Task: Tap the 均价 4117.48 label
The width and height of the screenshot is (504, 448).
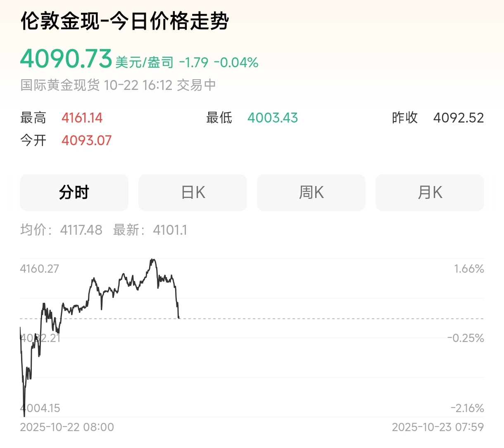Action: coord(61,230)
